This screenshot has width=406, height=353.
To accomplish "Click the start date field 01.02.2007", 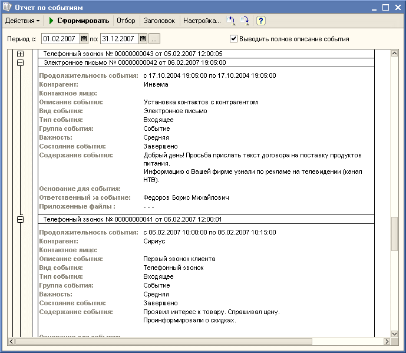I will click(x=60, y=39).
